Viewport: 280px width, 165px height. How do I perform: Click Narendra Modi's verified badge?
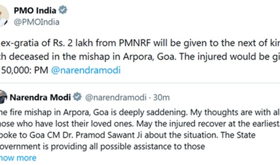pyautogui.click(x=78, y=97)
